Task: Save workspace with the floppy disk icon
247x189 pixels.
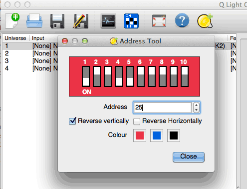Action: tap(57, 21)
